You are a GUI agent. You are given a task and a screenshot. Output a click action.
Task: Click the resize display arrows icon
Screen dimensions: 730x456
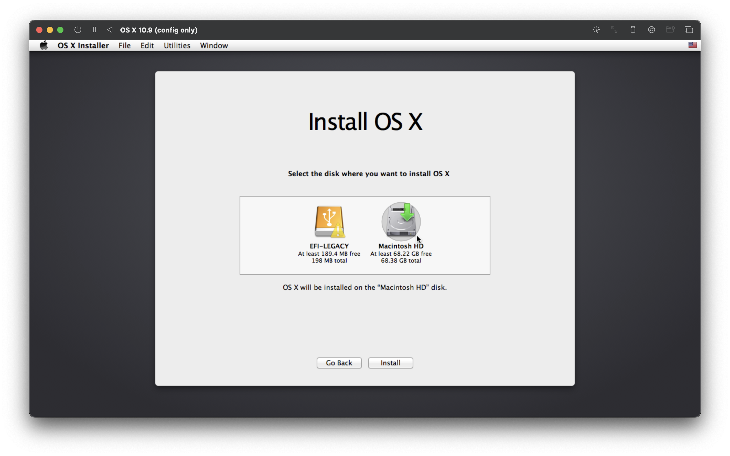614,30
